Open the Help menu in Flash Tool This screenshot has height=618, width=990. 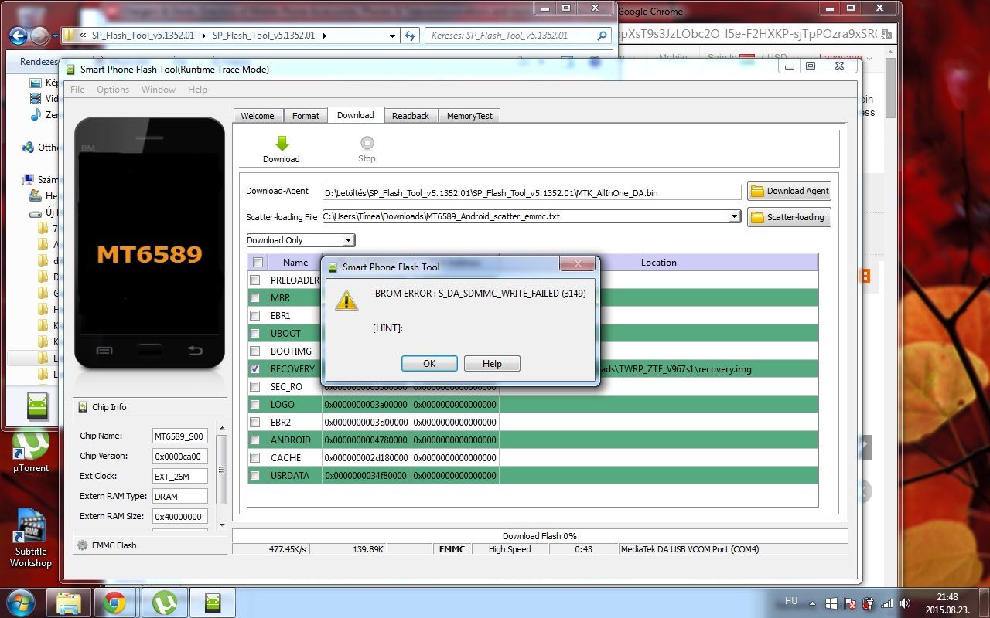point(197,89)
